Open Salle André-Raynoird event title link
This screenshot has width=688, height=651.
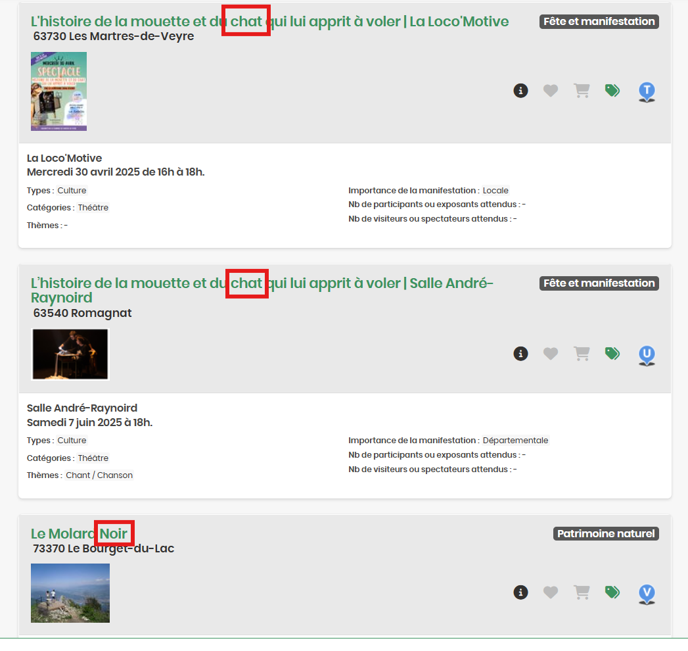click(262, 290)
